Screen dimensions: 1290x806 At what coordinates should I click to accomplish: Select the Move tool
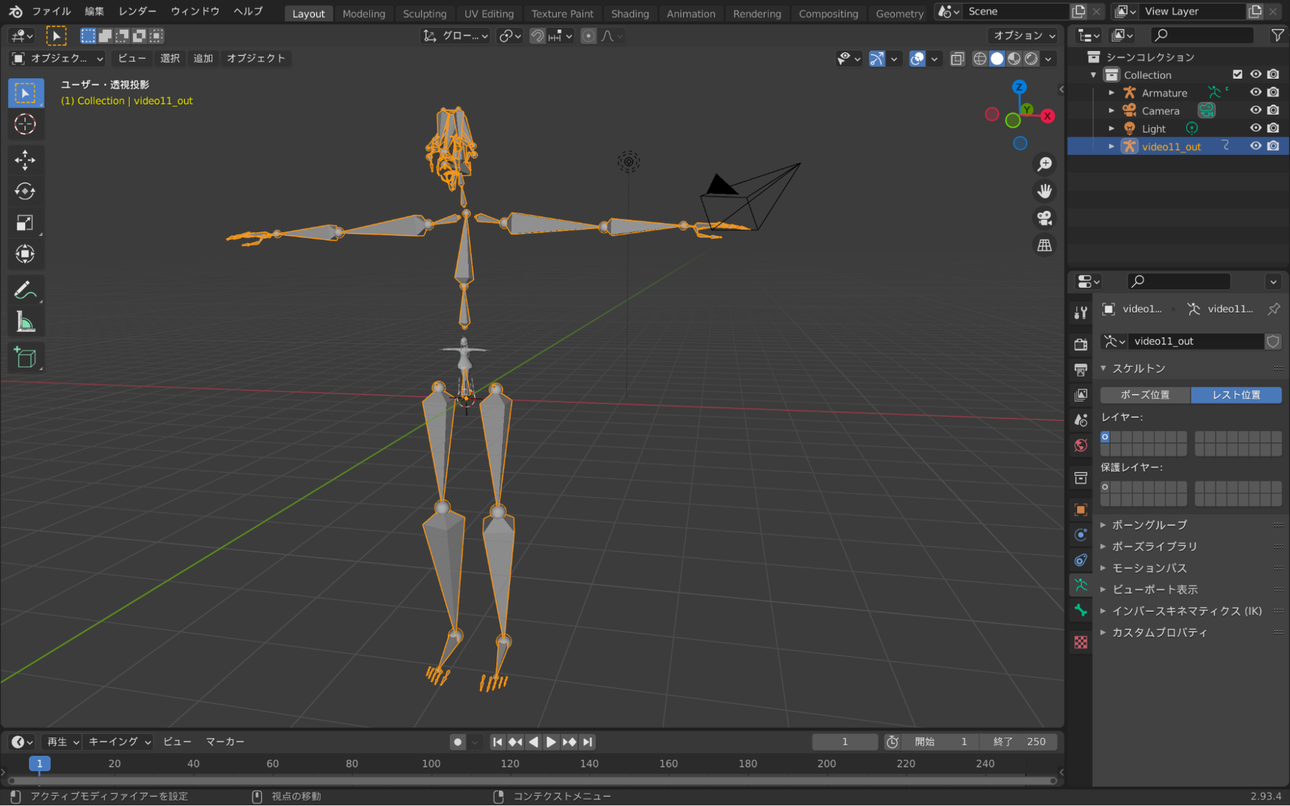pos(25,160)
